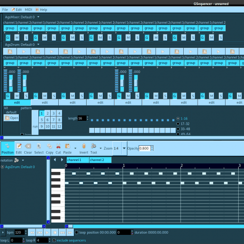Open the Help menu
The height and width of the screenshot is (244, 244).
coord(41,9)
